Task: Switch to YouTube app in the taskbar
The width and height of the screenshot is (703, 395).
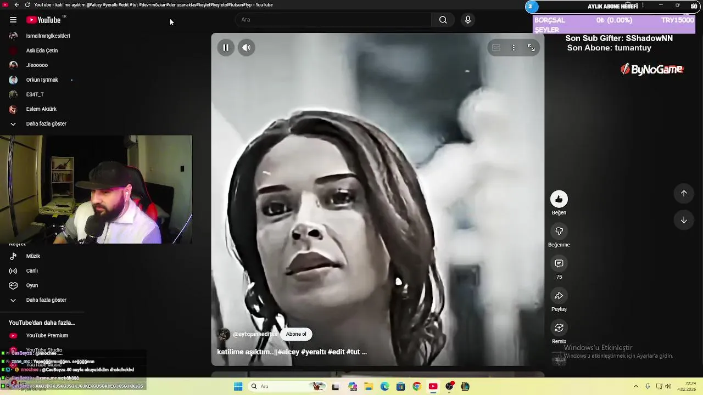Action: (x=433, y=387)
